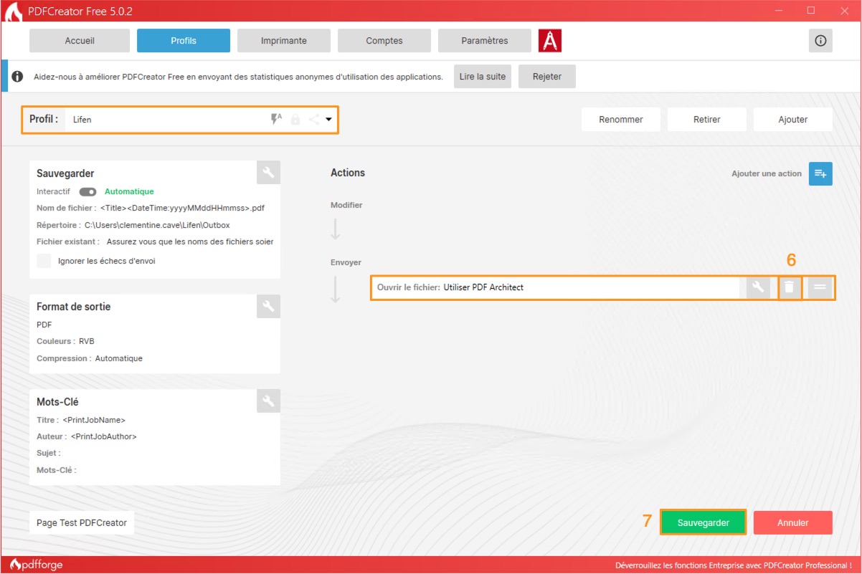Toggle the Interactif / Automatique switch
The image size is (862, 574).
coord(87,192)
